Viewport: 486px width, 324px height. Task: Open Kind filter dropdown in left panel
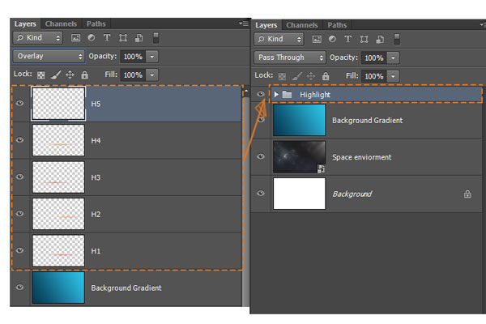click(38, 38)
